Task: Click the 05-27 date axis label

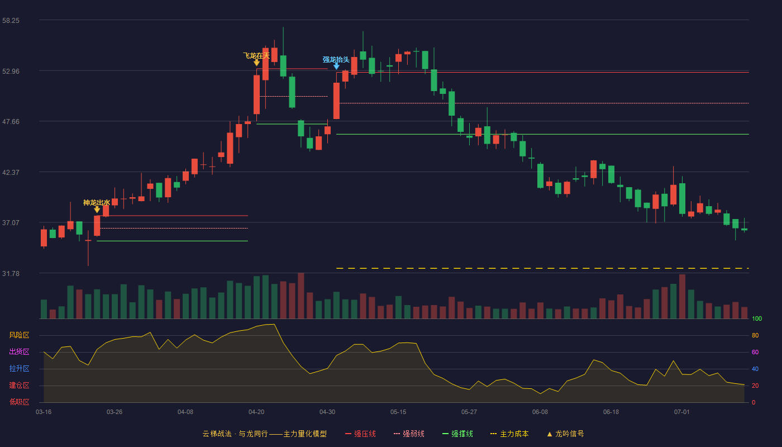Action: coord(469,412)
